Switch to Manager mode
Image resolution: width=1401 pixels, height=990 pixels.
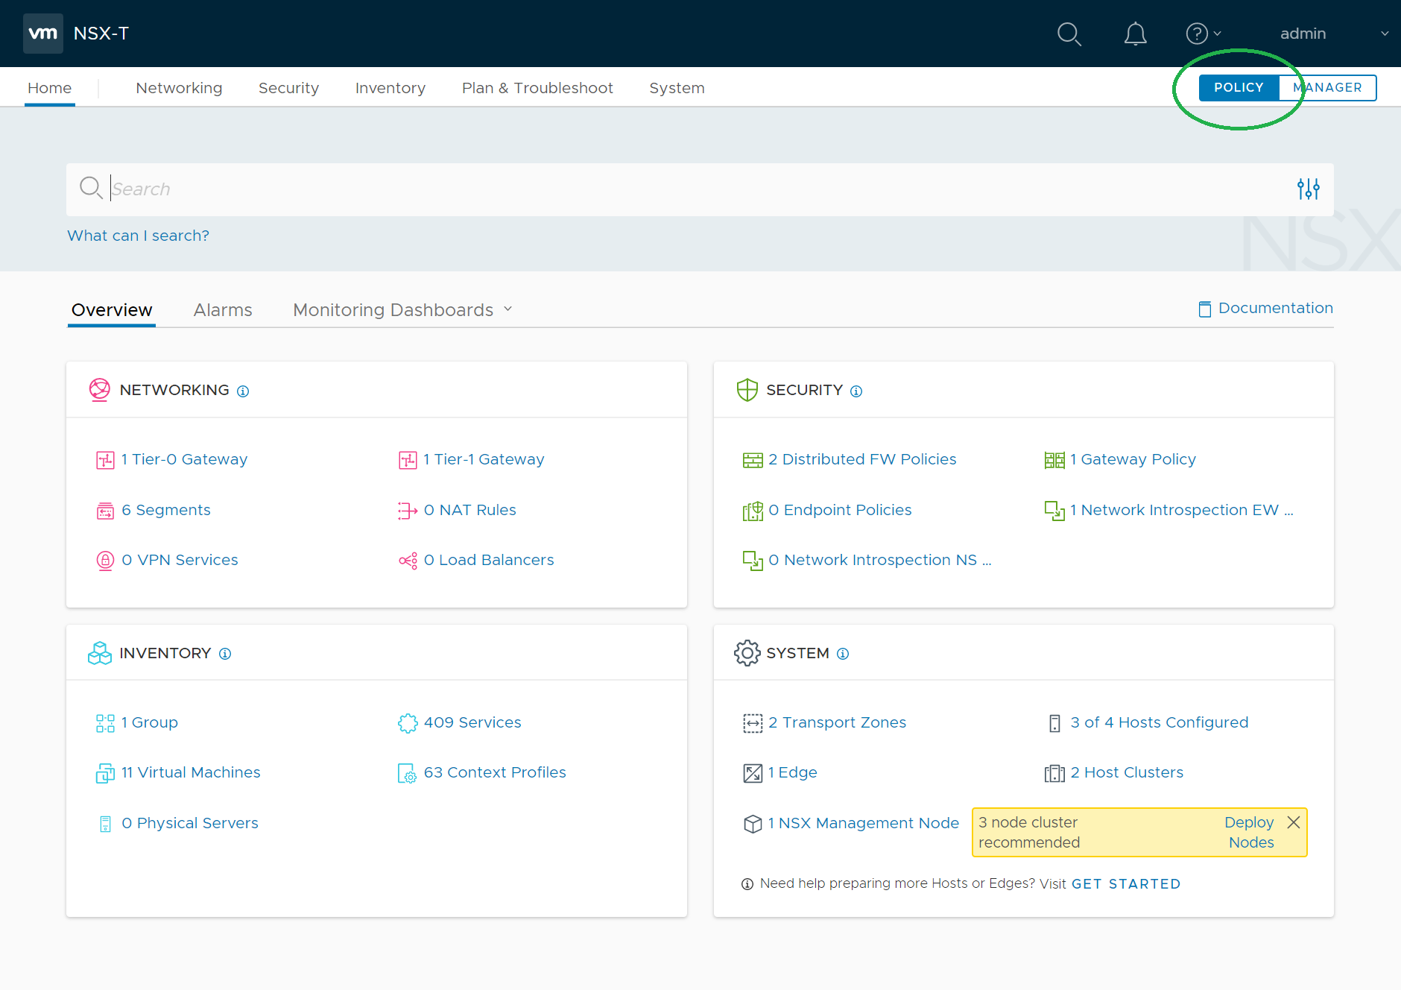point(1327,87)
